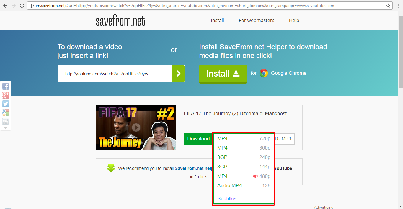
Task: Open the Chrome three-dot menu
Action: click(x=398, y=6)
